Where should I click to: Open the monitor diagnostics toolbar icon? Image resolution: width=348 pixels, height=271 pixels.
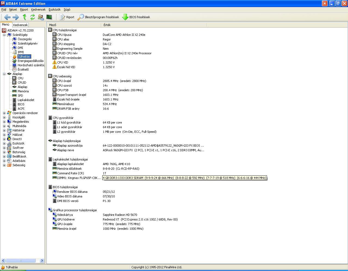coord(49,17)
